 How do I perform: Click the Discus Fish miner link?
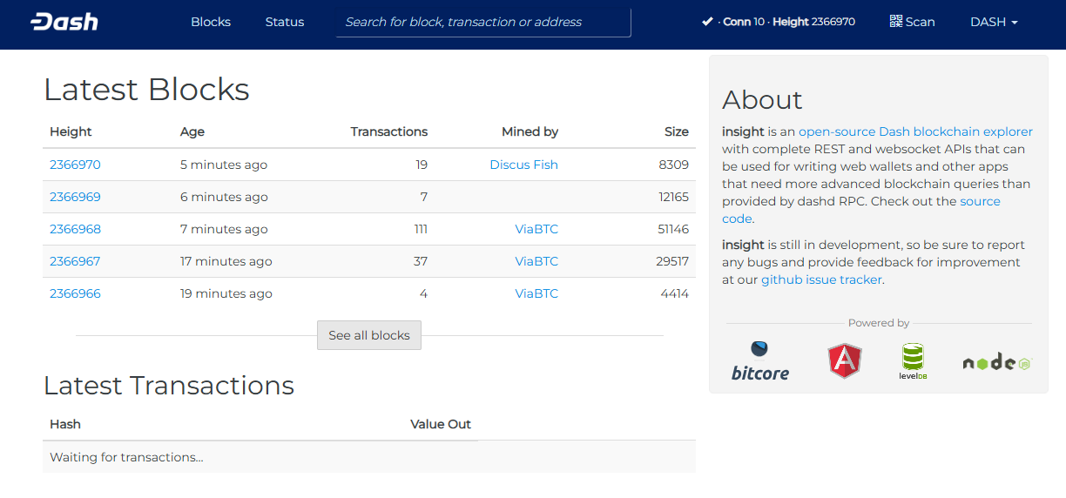[x=523, y=165]
